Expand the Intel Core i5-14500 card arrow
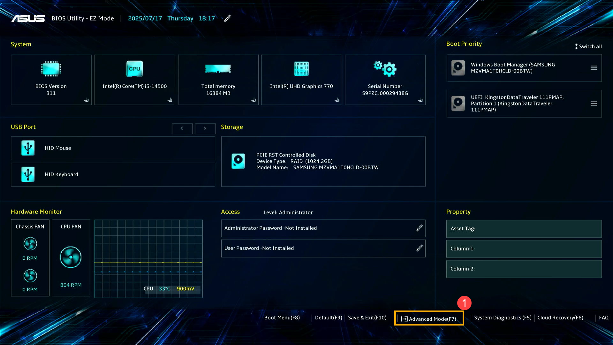The height and width of the screenshot is (345, 613). 170,100
